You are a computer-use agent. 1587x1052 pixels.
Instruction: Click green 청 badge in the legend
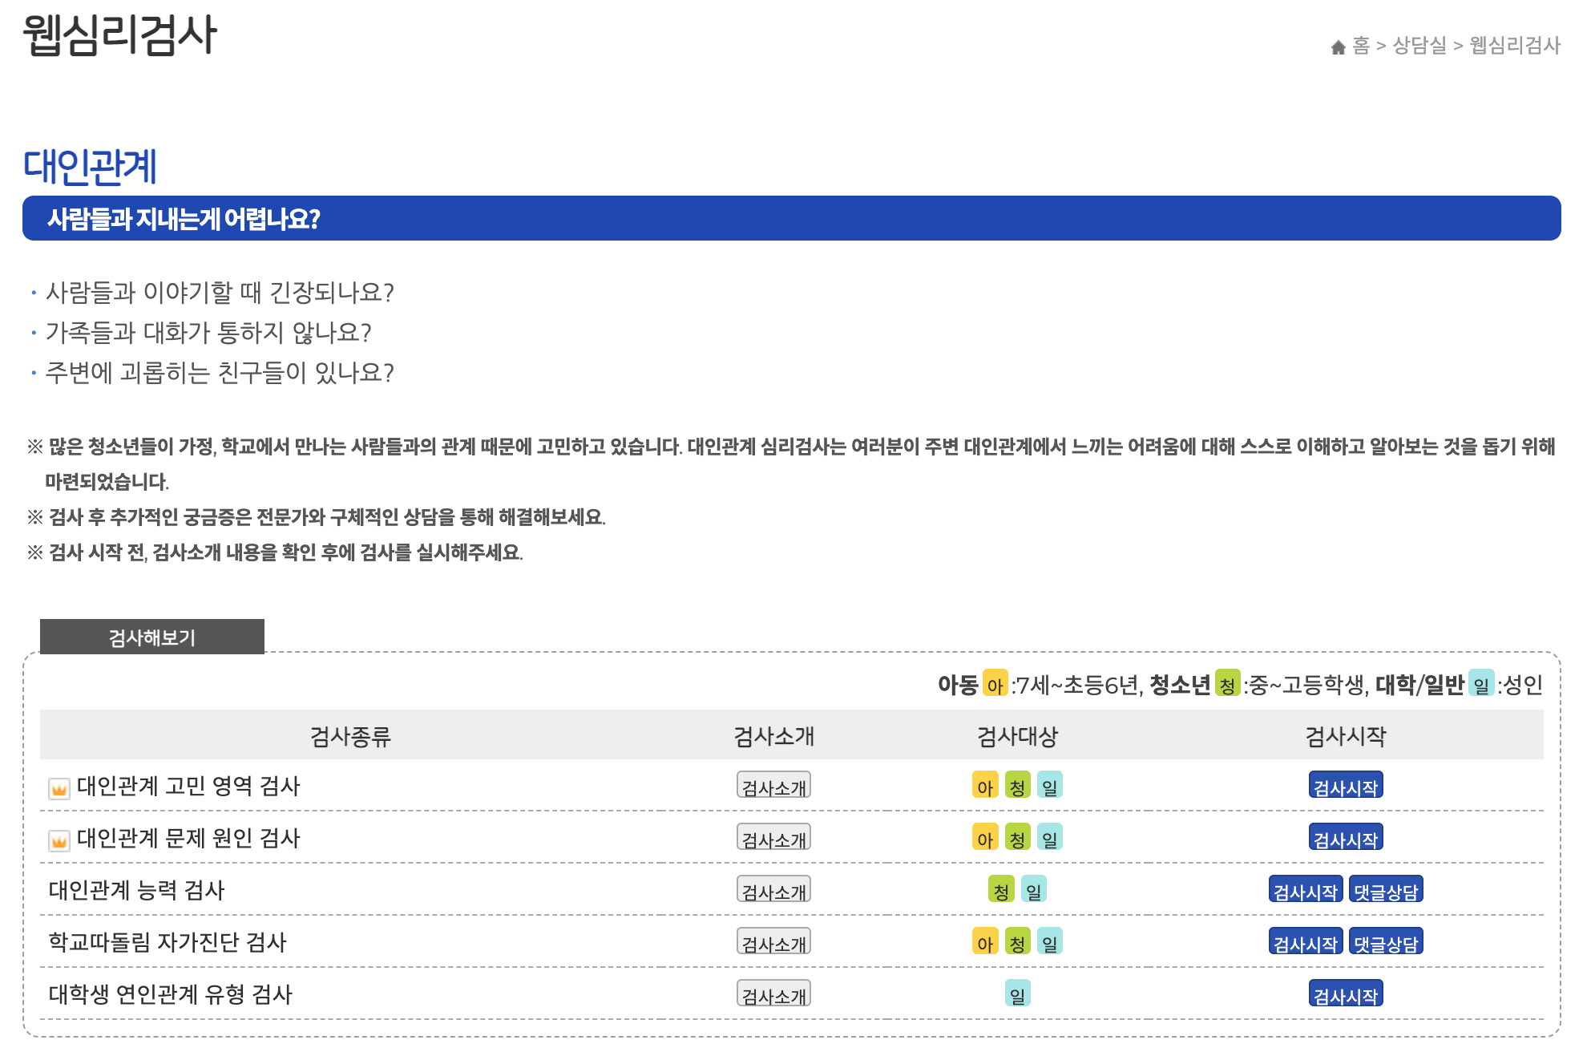pyautogui.click(x=1227, y=684)
